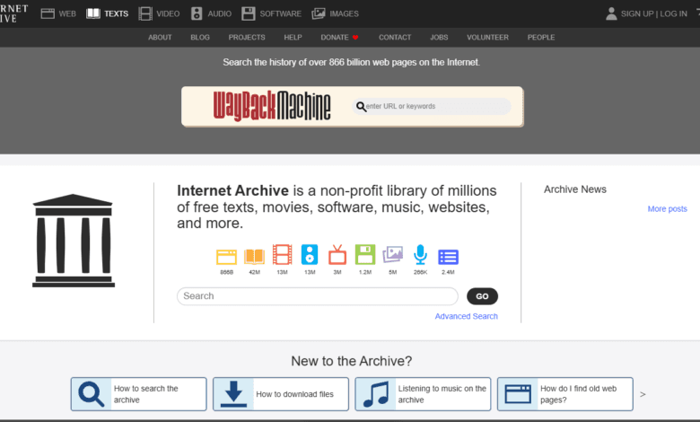Viewport: 700px width, 422px height.
Task: Open the Volunteer menu item
Action: tap(487, 38)
